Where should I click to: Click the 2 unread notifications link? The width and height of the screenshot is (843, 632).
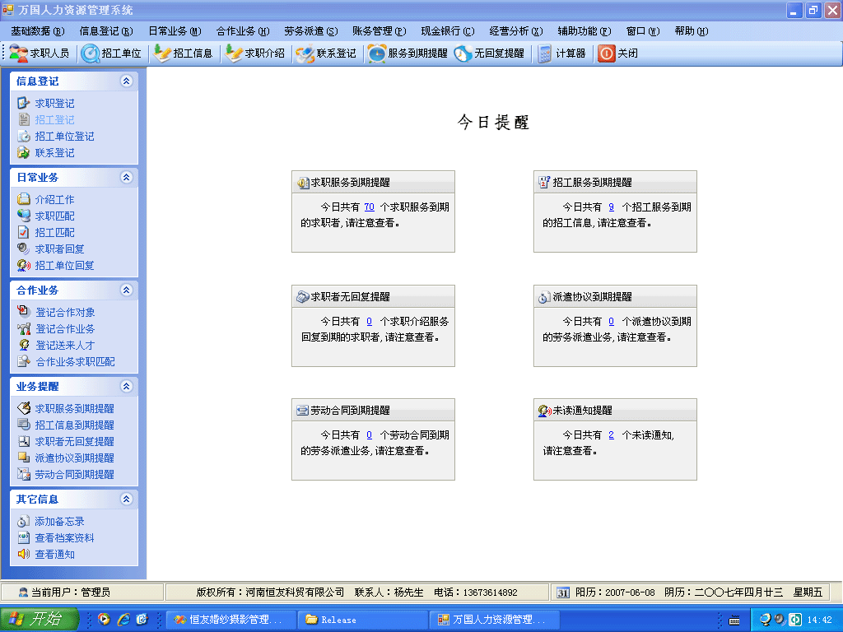pos(611,435)
